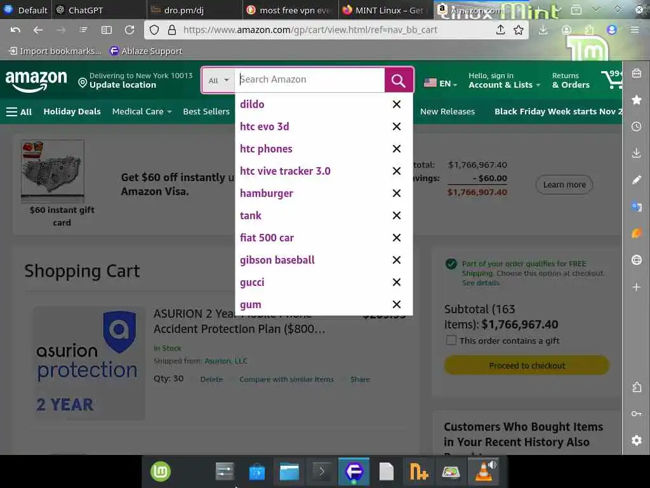
Task: Open the $60 gift card thumbnail
Action: click(x=52, y=172)
